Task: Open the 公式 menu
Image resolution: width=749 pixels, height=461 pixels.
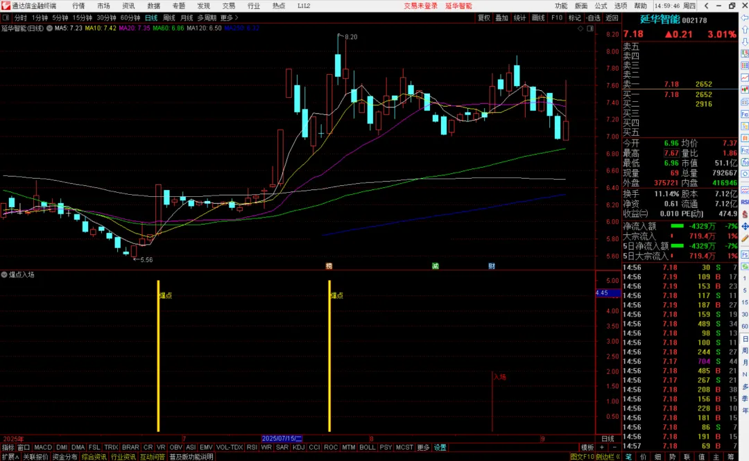Action: [x=601, y=6]
